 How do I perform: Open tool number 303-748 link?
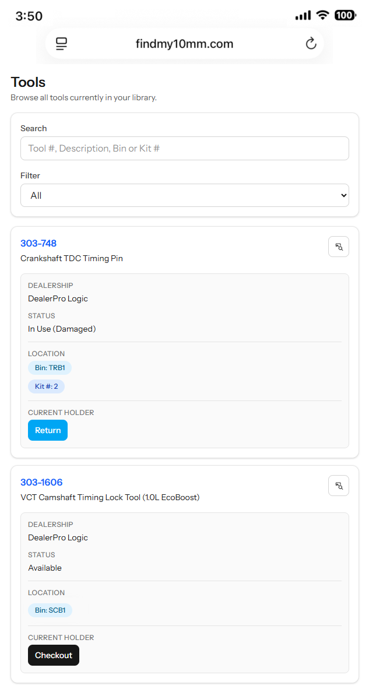point(38,244)
